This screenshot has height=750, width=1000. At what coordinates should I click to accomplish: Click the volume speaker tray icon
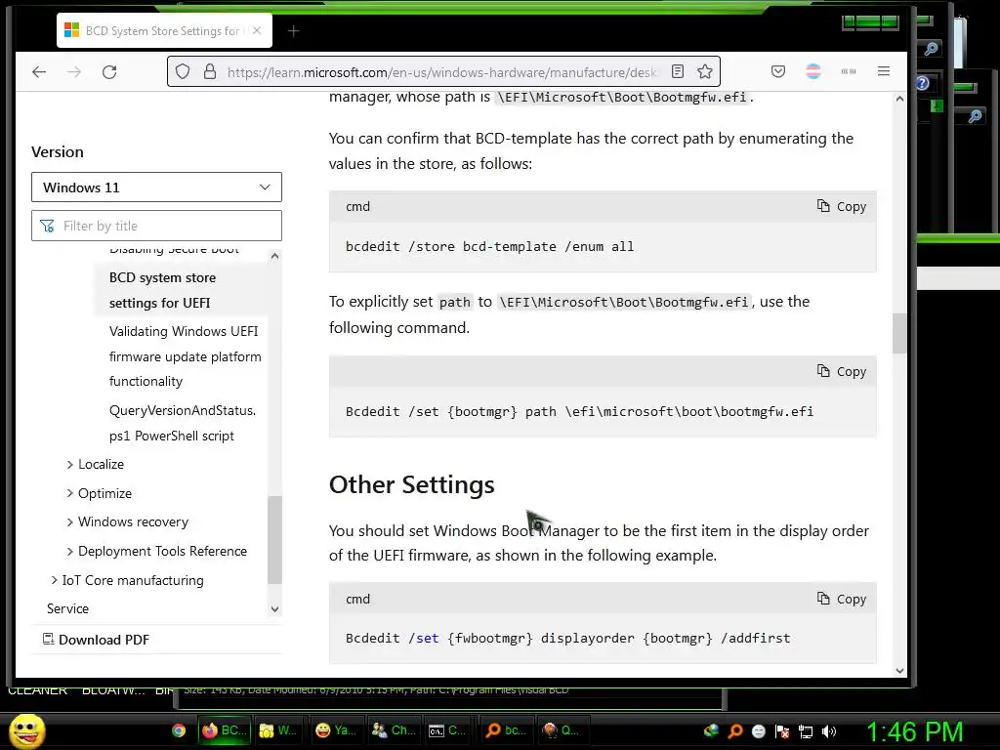[829, 731]
